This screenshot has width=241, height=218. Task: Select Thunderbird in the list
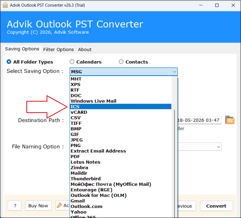[121, 179]
